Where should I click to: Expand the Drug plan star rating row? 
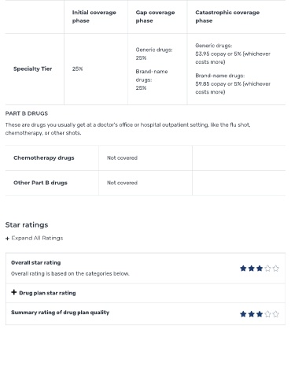[x=145, y=293]
